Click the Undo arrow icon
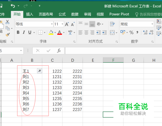 point(13,6)
